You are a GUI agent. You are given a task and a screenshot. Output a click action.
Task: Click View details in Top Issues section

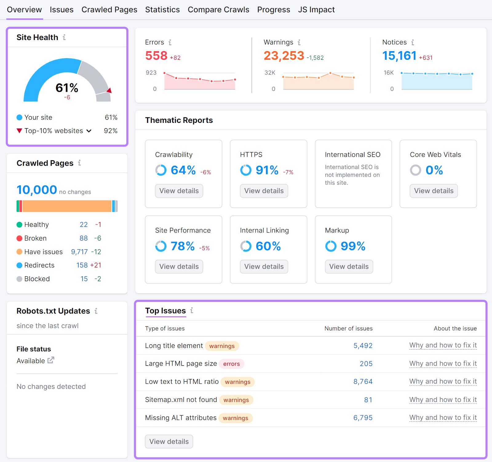169,441
